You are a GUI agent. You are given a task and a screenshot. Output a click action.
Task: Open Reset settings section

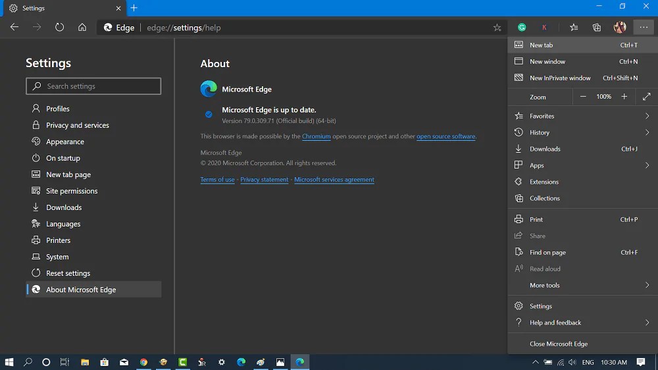[93, 273]
